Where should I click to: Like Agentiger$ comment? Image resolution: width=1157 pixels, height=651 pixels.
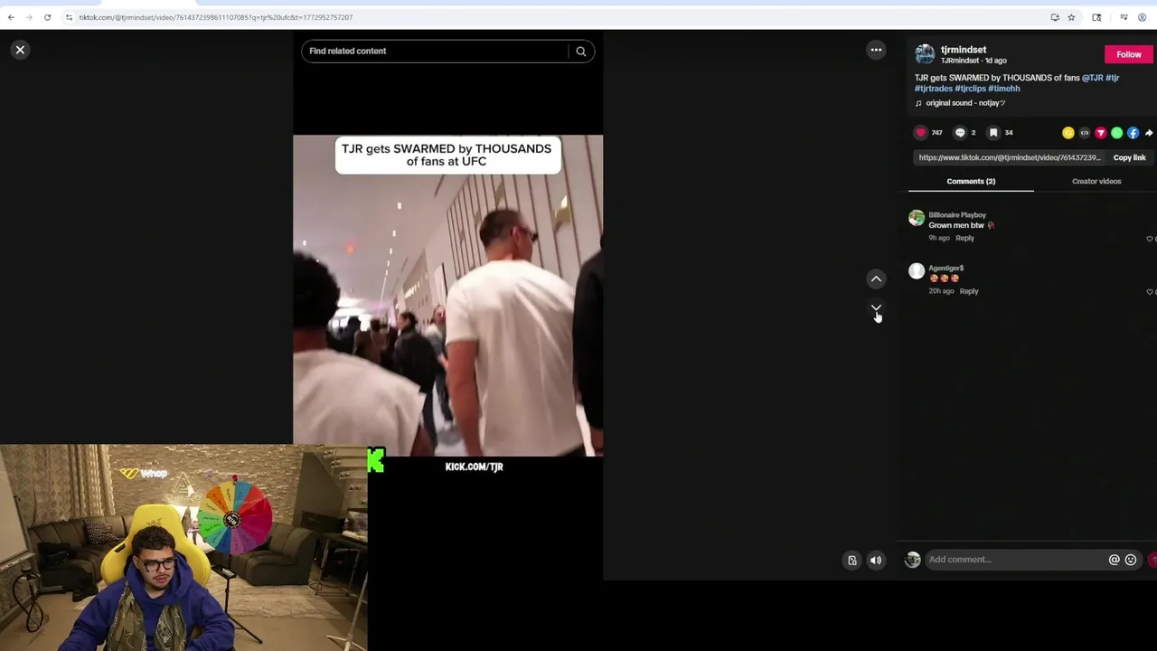click(x=1150, y=292)
